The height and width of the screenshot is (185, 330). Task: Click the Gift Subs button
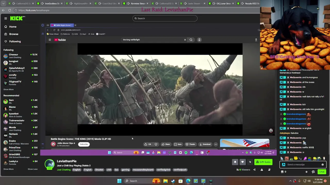click(x=263, y=162)
